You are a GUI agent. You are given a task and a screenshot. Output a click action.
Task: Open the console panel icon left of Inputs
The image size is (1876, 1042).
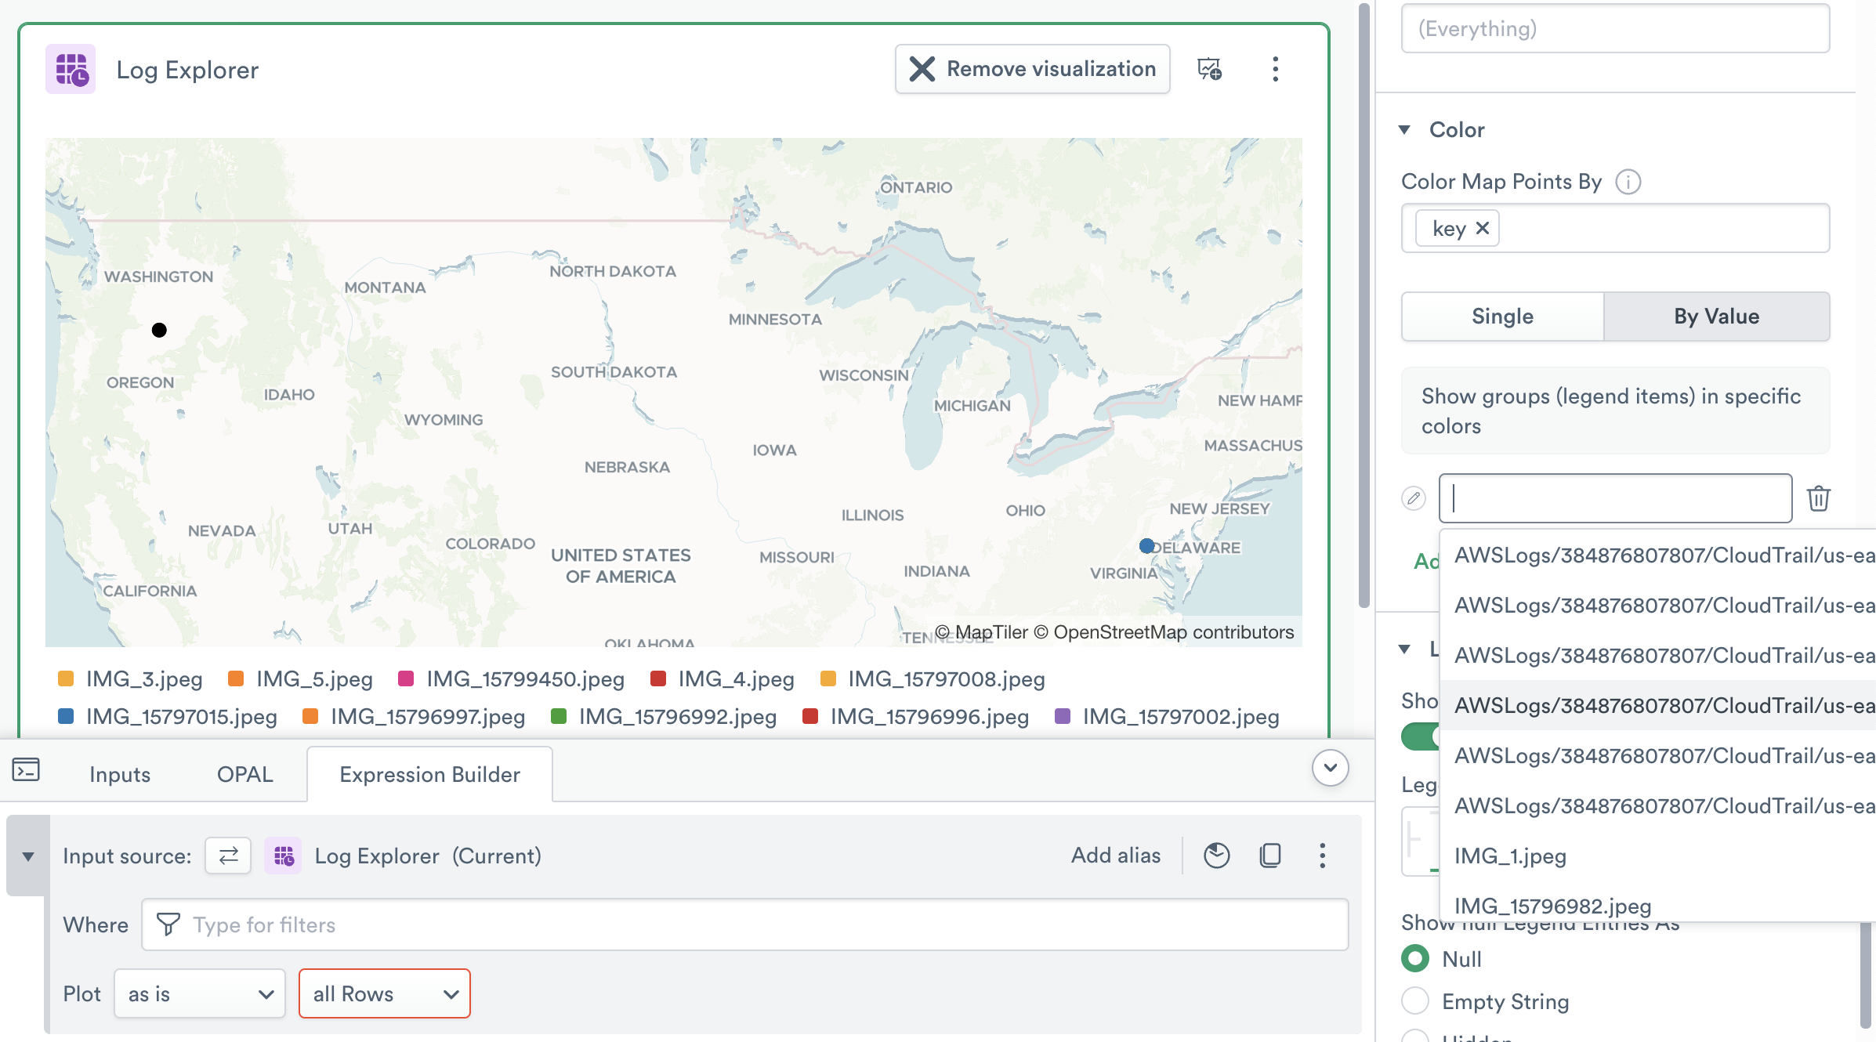pyautogui.click(x=26, y=771)
